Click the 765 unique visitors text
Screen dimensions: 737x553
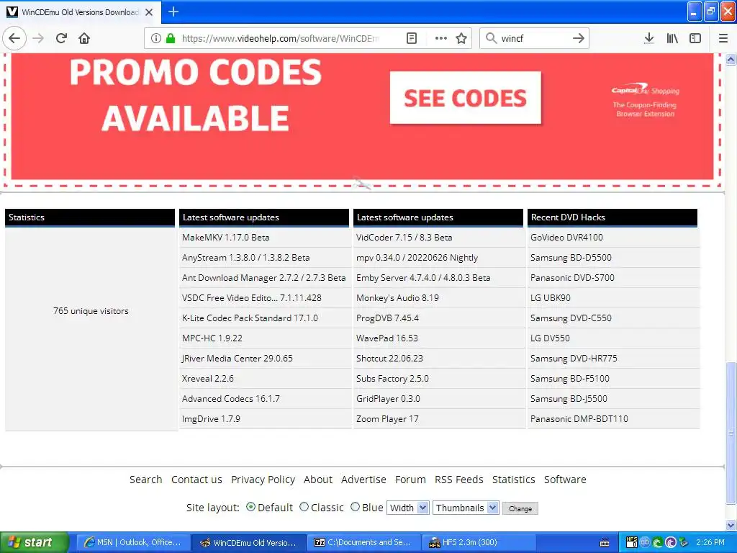91,311
